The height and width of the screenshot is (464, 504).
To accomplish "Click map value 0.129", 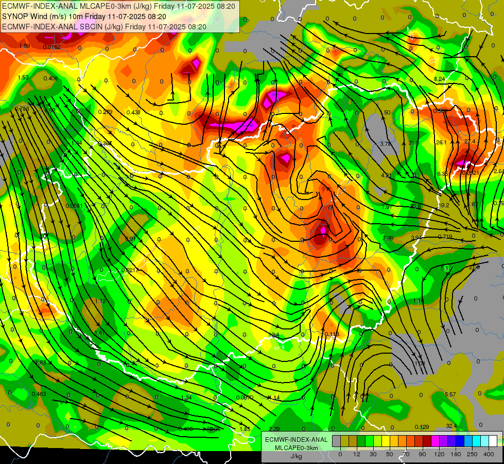I will click(x=422, y=427).
